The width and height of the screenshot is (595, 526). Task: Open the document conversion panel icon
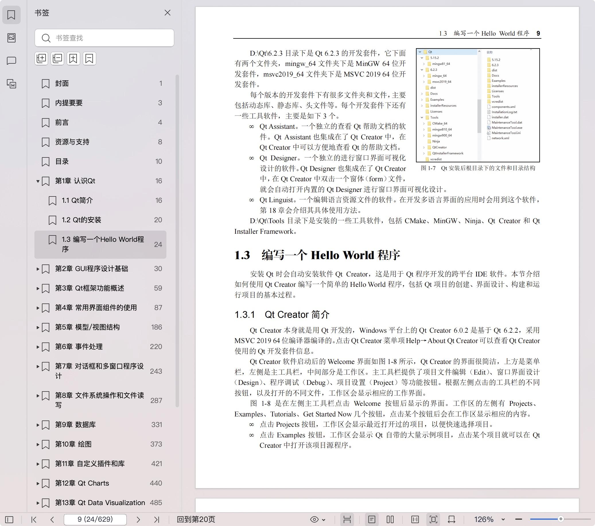click(x=11, y=84)
